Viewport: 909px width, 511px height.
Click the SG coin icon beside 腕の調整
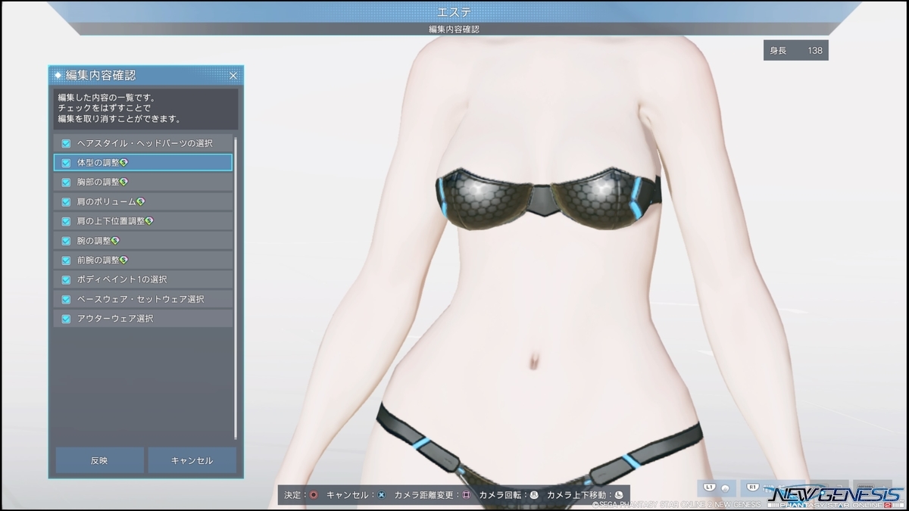click(115, 241)
